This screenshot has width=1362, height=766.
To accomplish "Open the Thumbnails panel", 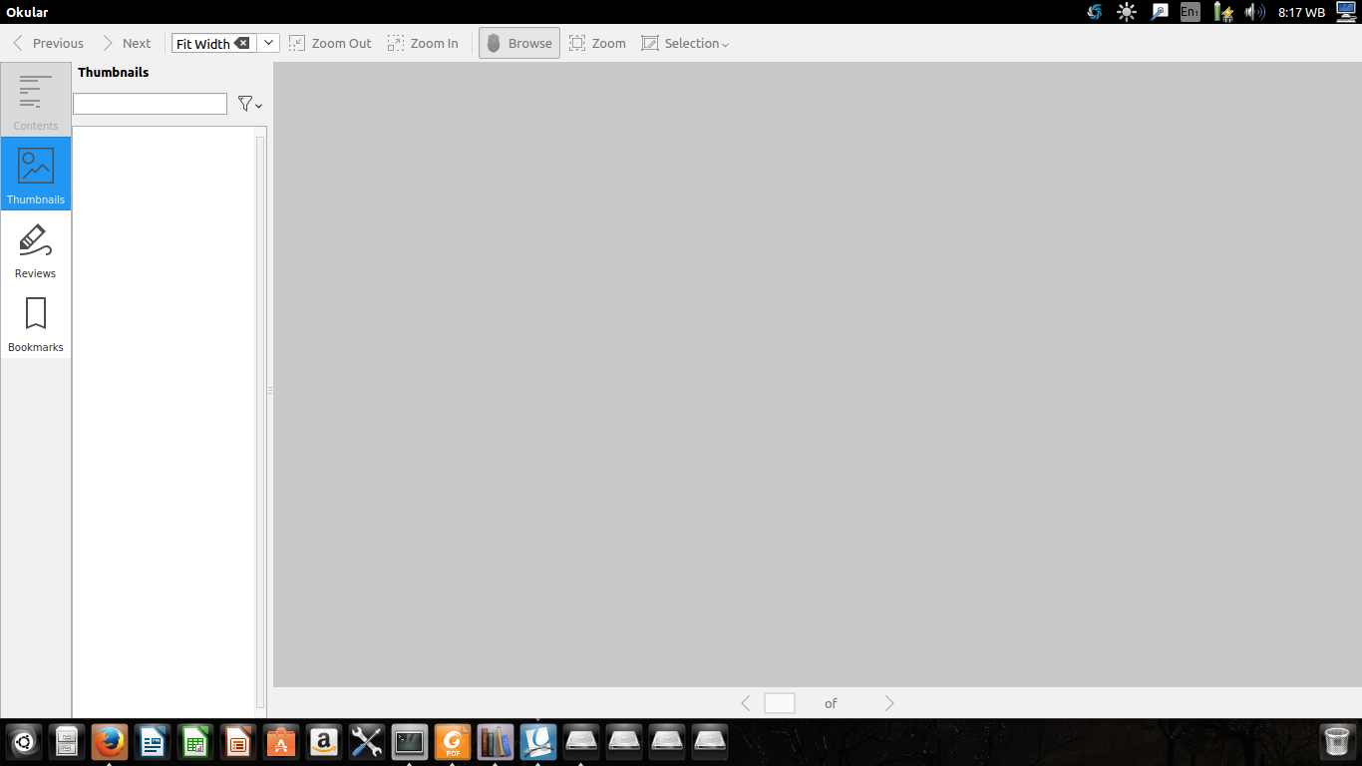I will [x=35, y=173].
